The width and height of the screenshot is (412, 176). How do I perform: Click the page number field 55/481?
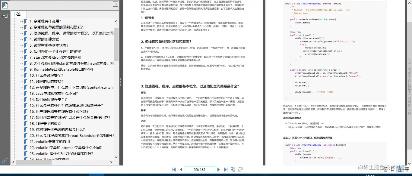pos(200,169)
